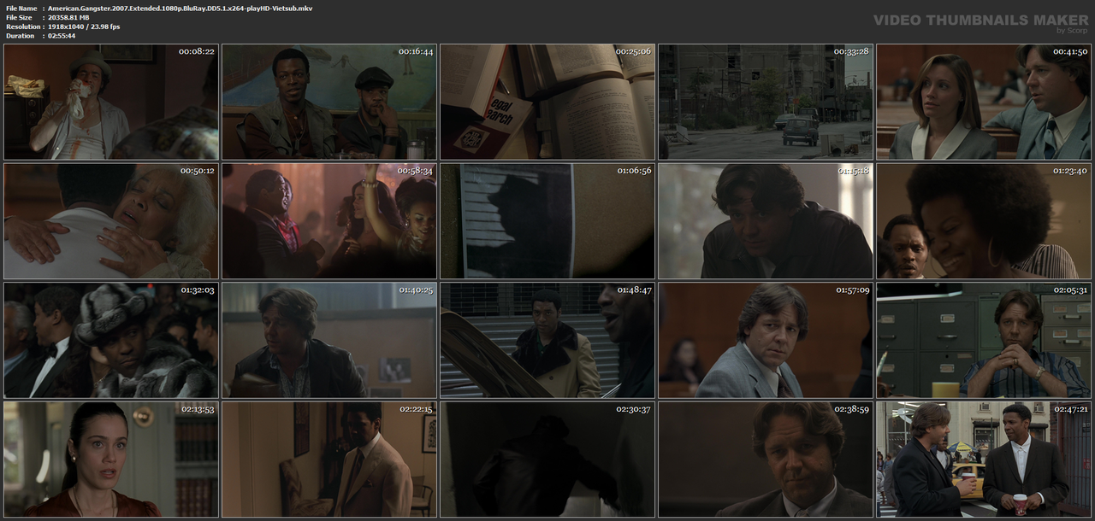
Task: Open the dark silhouette thumbnail at 02:30:37
Action: click(547, 460)
